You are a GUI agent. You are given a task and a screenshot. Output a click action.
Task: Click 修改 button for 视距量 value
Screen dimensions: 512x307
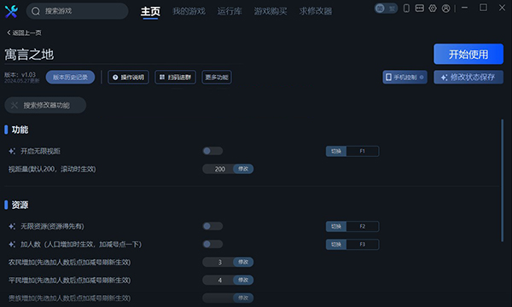coord(243,169)
